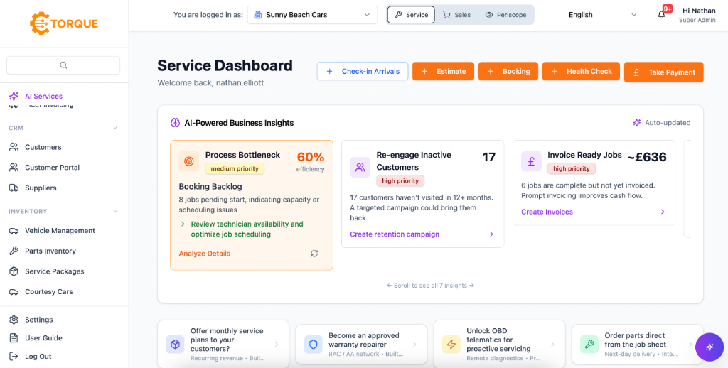This screenshot has width=728, height=368.
Task: Click the Parts Inventory wrench icon
Action: click(14, 251)
